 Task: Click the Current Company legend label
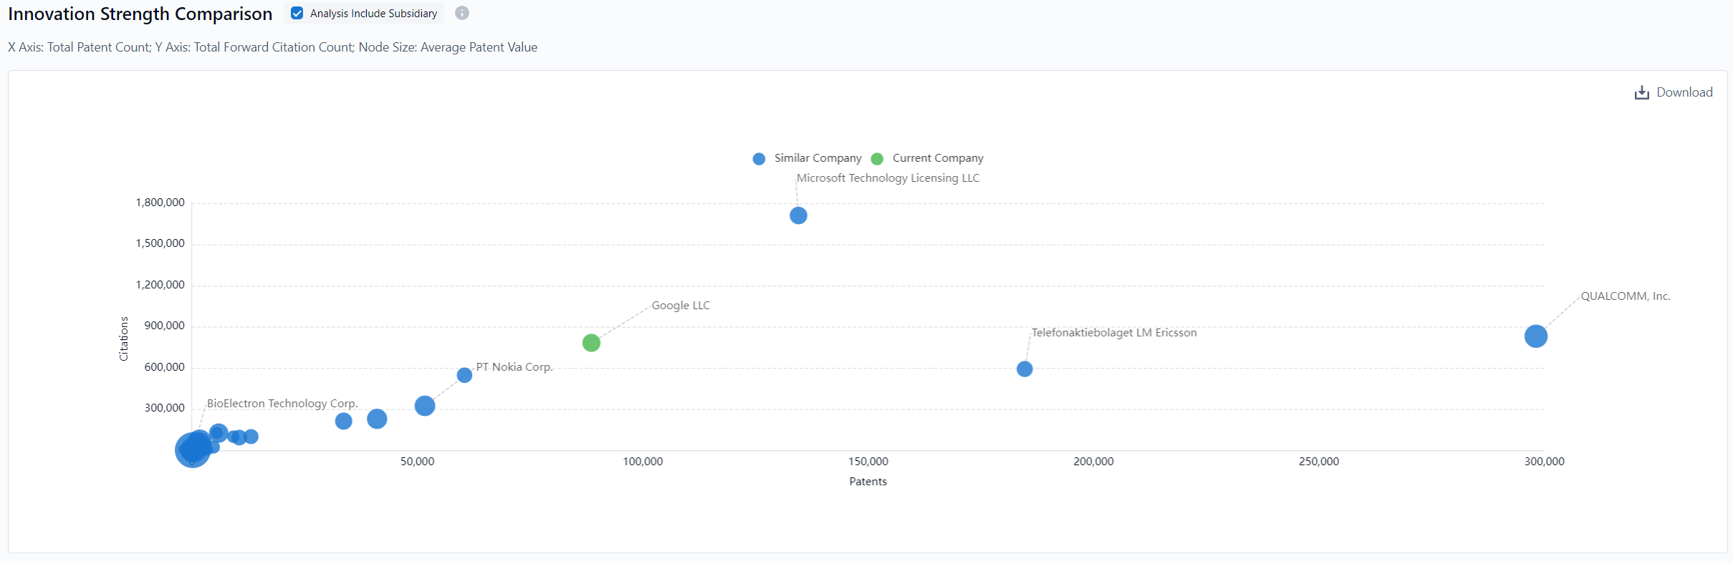[937, 158]
